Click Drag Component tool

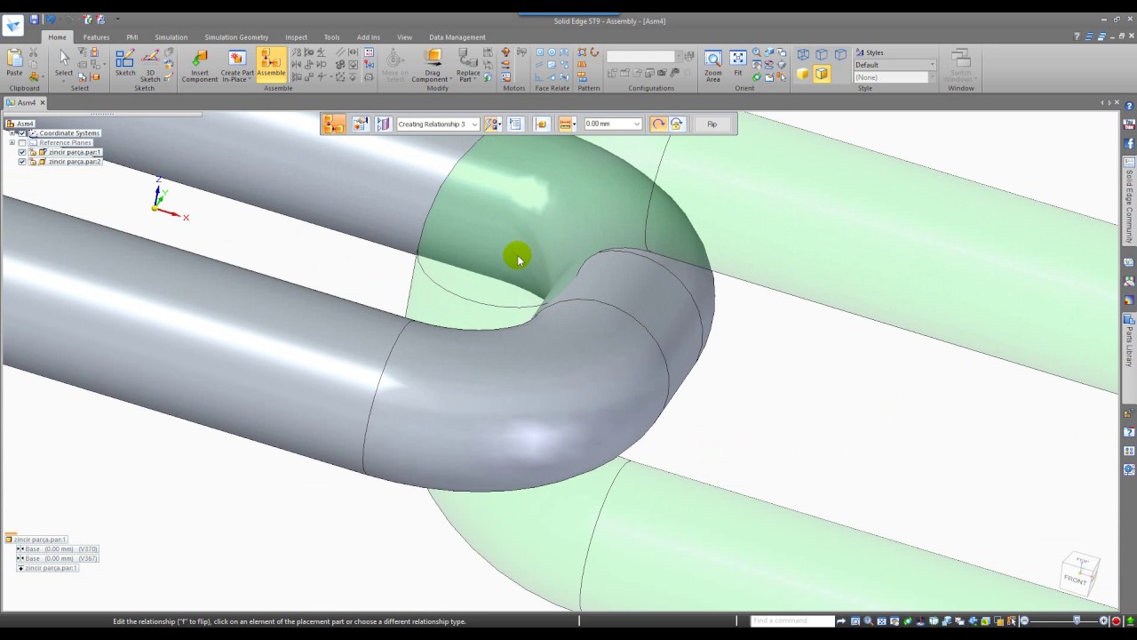pyautogui.click(x=433, y=66)
